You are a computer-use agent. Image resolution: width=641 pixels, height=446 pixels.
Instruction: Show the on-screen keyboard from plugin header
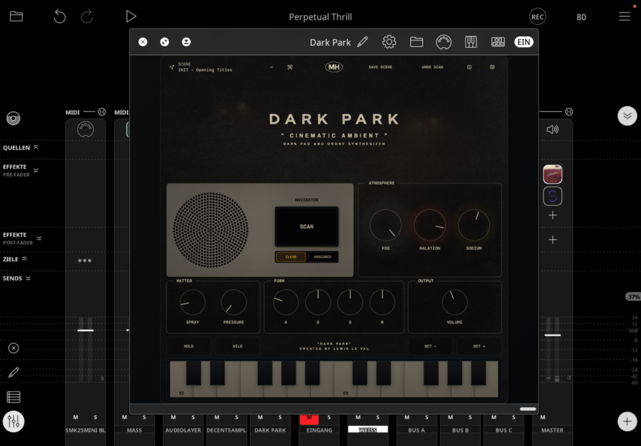coord(471,42)
